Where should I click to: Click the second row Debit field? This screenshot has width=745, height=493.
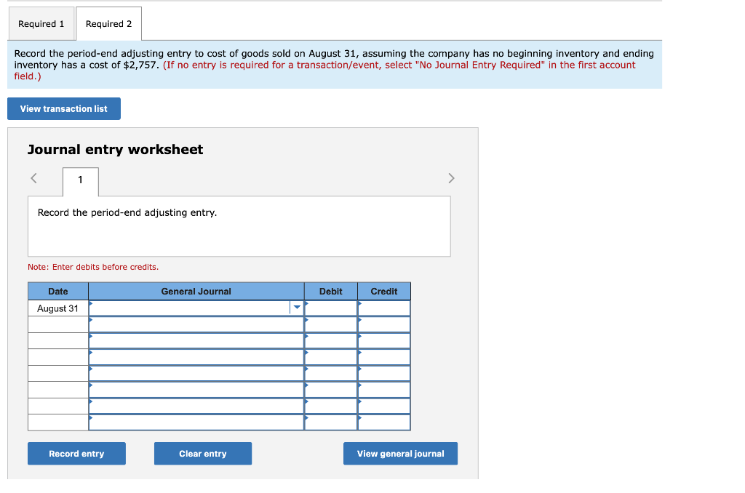point(331,324)
